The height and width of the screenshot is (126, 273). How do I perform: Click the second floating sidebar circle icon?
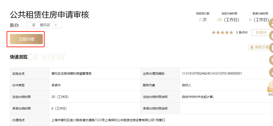pyautogui.click(x=271, y=36)
